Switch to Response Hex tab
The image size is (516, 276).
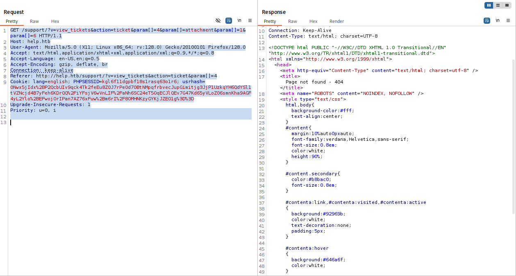click(314, 21)
